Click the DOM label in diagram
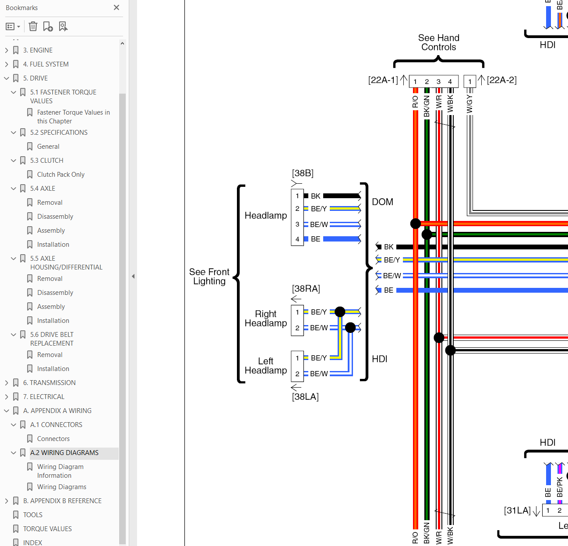This screenshot has width=568, height=546. [x=382, y=202]
